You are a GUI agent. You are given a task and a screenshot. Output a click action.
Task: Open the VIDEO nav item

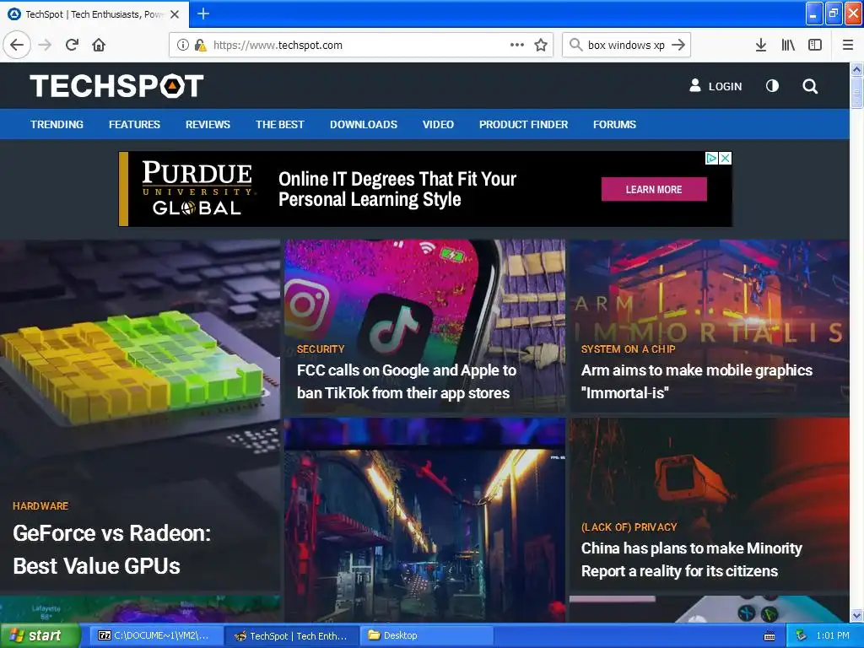click(x=438, y=125)
